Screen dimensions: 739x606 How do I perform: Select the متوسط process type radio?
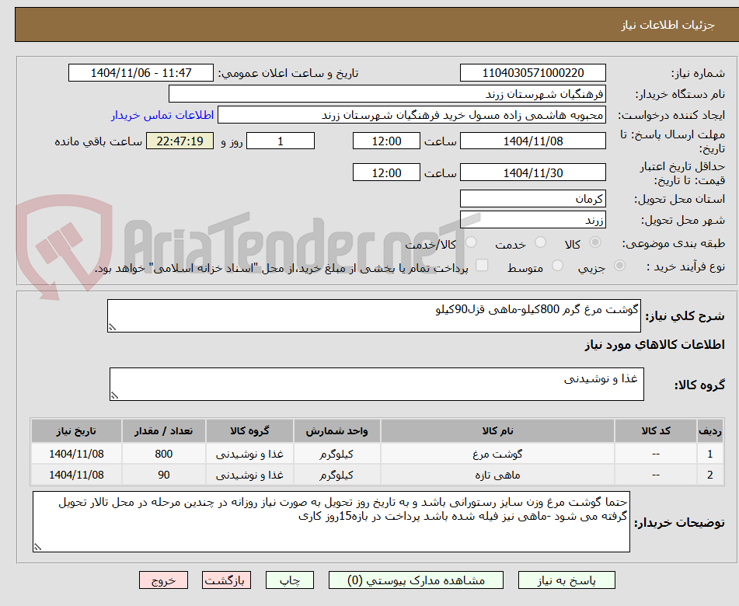pyautogui.click(x=558, y=265)
